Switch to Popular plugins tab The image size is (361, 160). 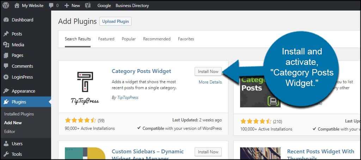pyautogui.click(x=129, y=39)
